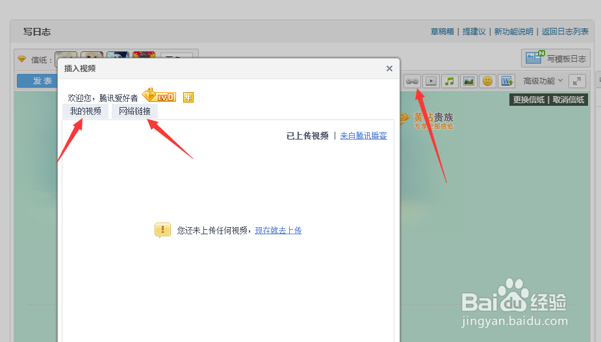Click 更换信纸 to change stationery
Viewport: 601px width, 342px height.
coord(529,99)
